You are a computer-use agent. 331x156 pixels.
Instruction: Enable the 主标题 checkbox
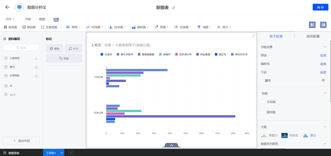[x=264, y=102]
